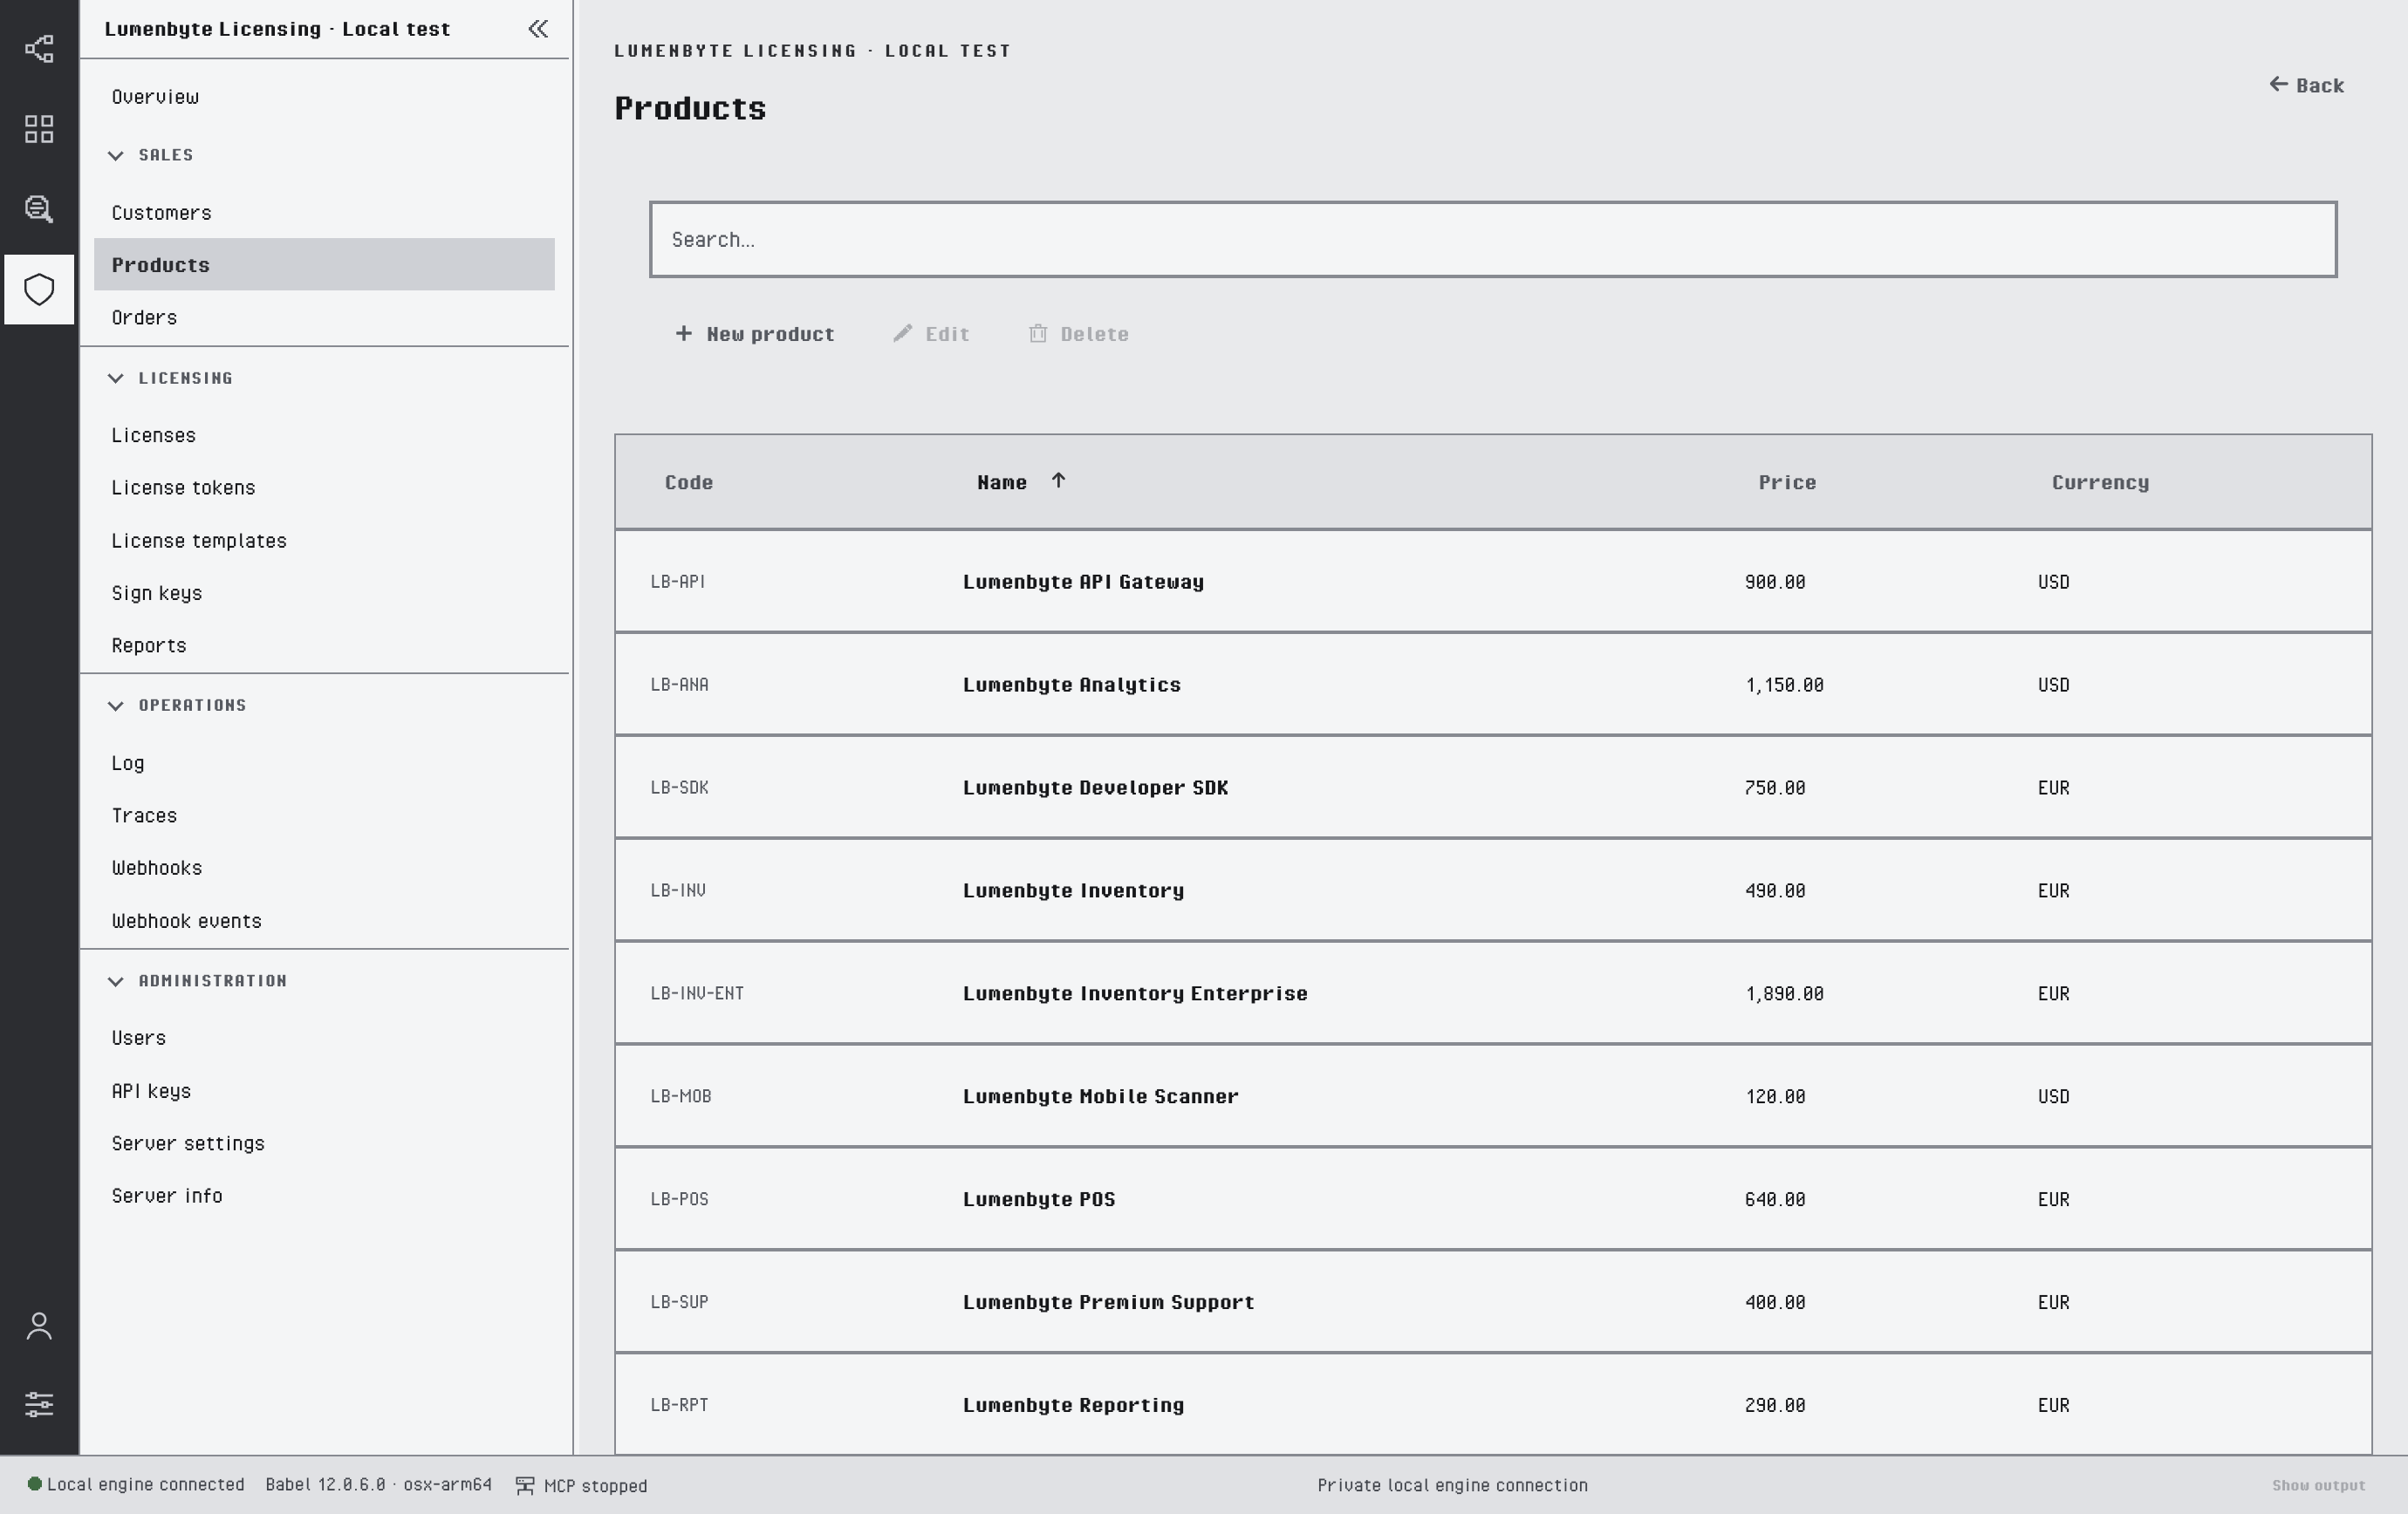
Task: Click the Edit button
Action: point(931,334)
